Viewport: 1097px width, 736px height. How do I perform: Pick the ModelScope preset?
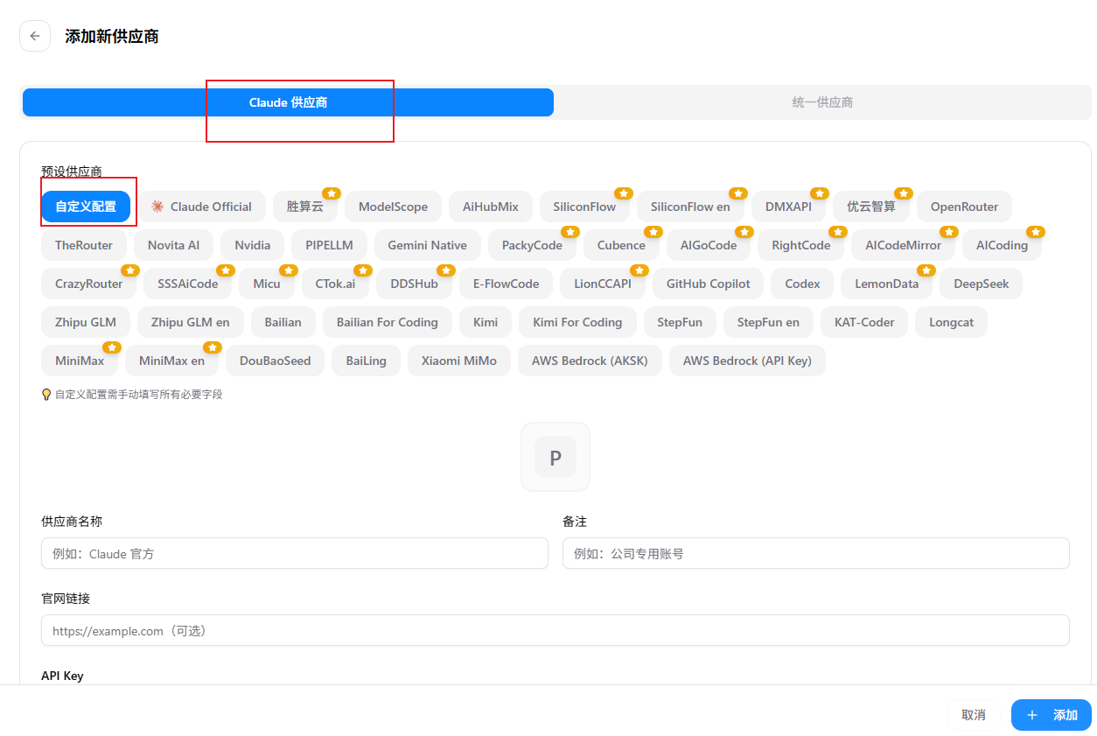[393, 207]
